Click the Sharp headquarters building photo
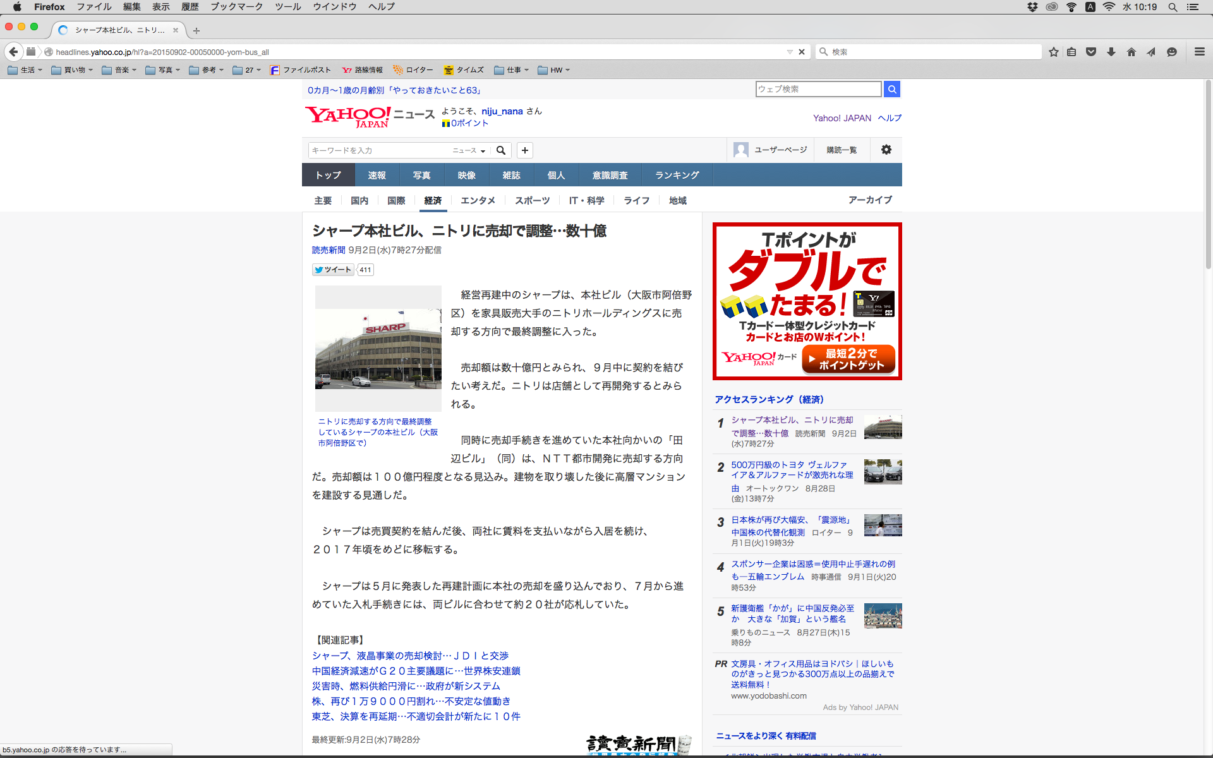Viewport: 1213px width, 758px height. [x=378, y=349]
